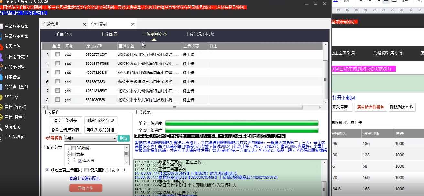Click the 自动做标题 sidebar icon
The image size is (424, 196).
click(x=1, y=137)
